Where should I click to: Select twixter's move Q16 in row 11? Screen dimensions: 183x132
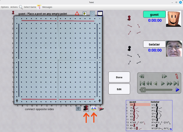pos(155,119)
